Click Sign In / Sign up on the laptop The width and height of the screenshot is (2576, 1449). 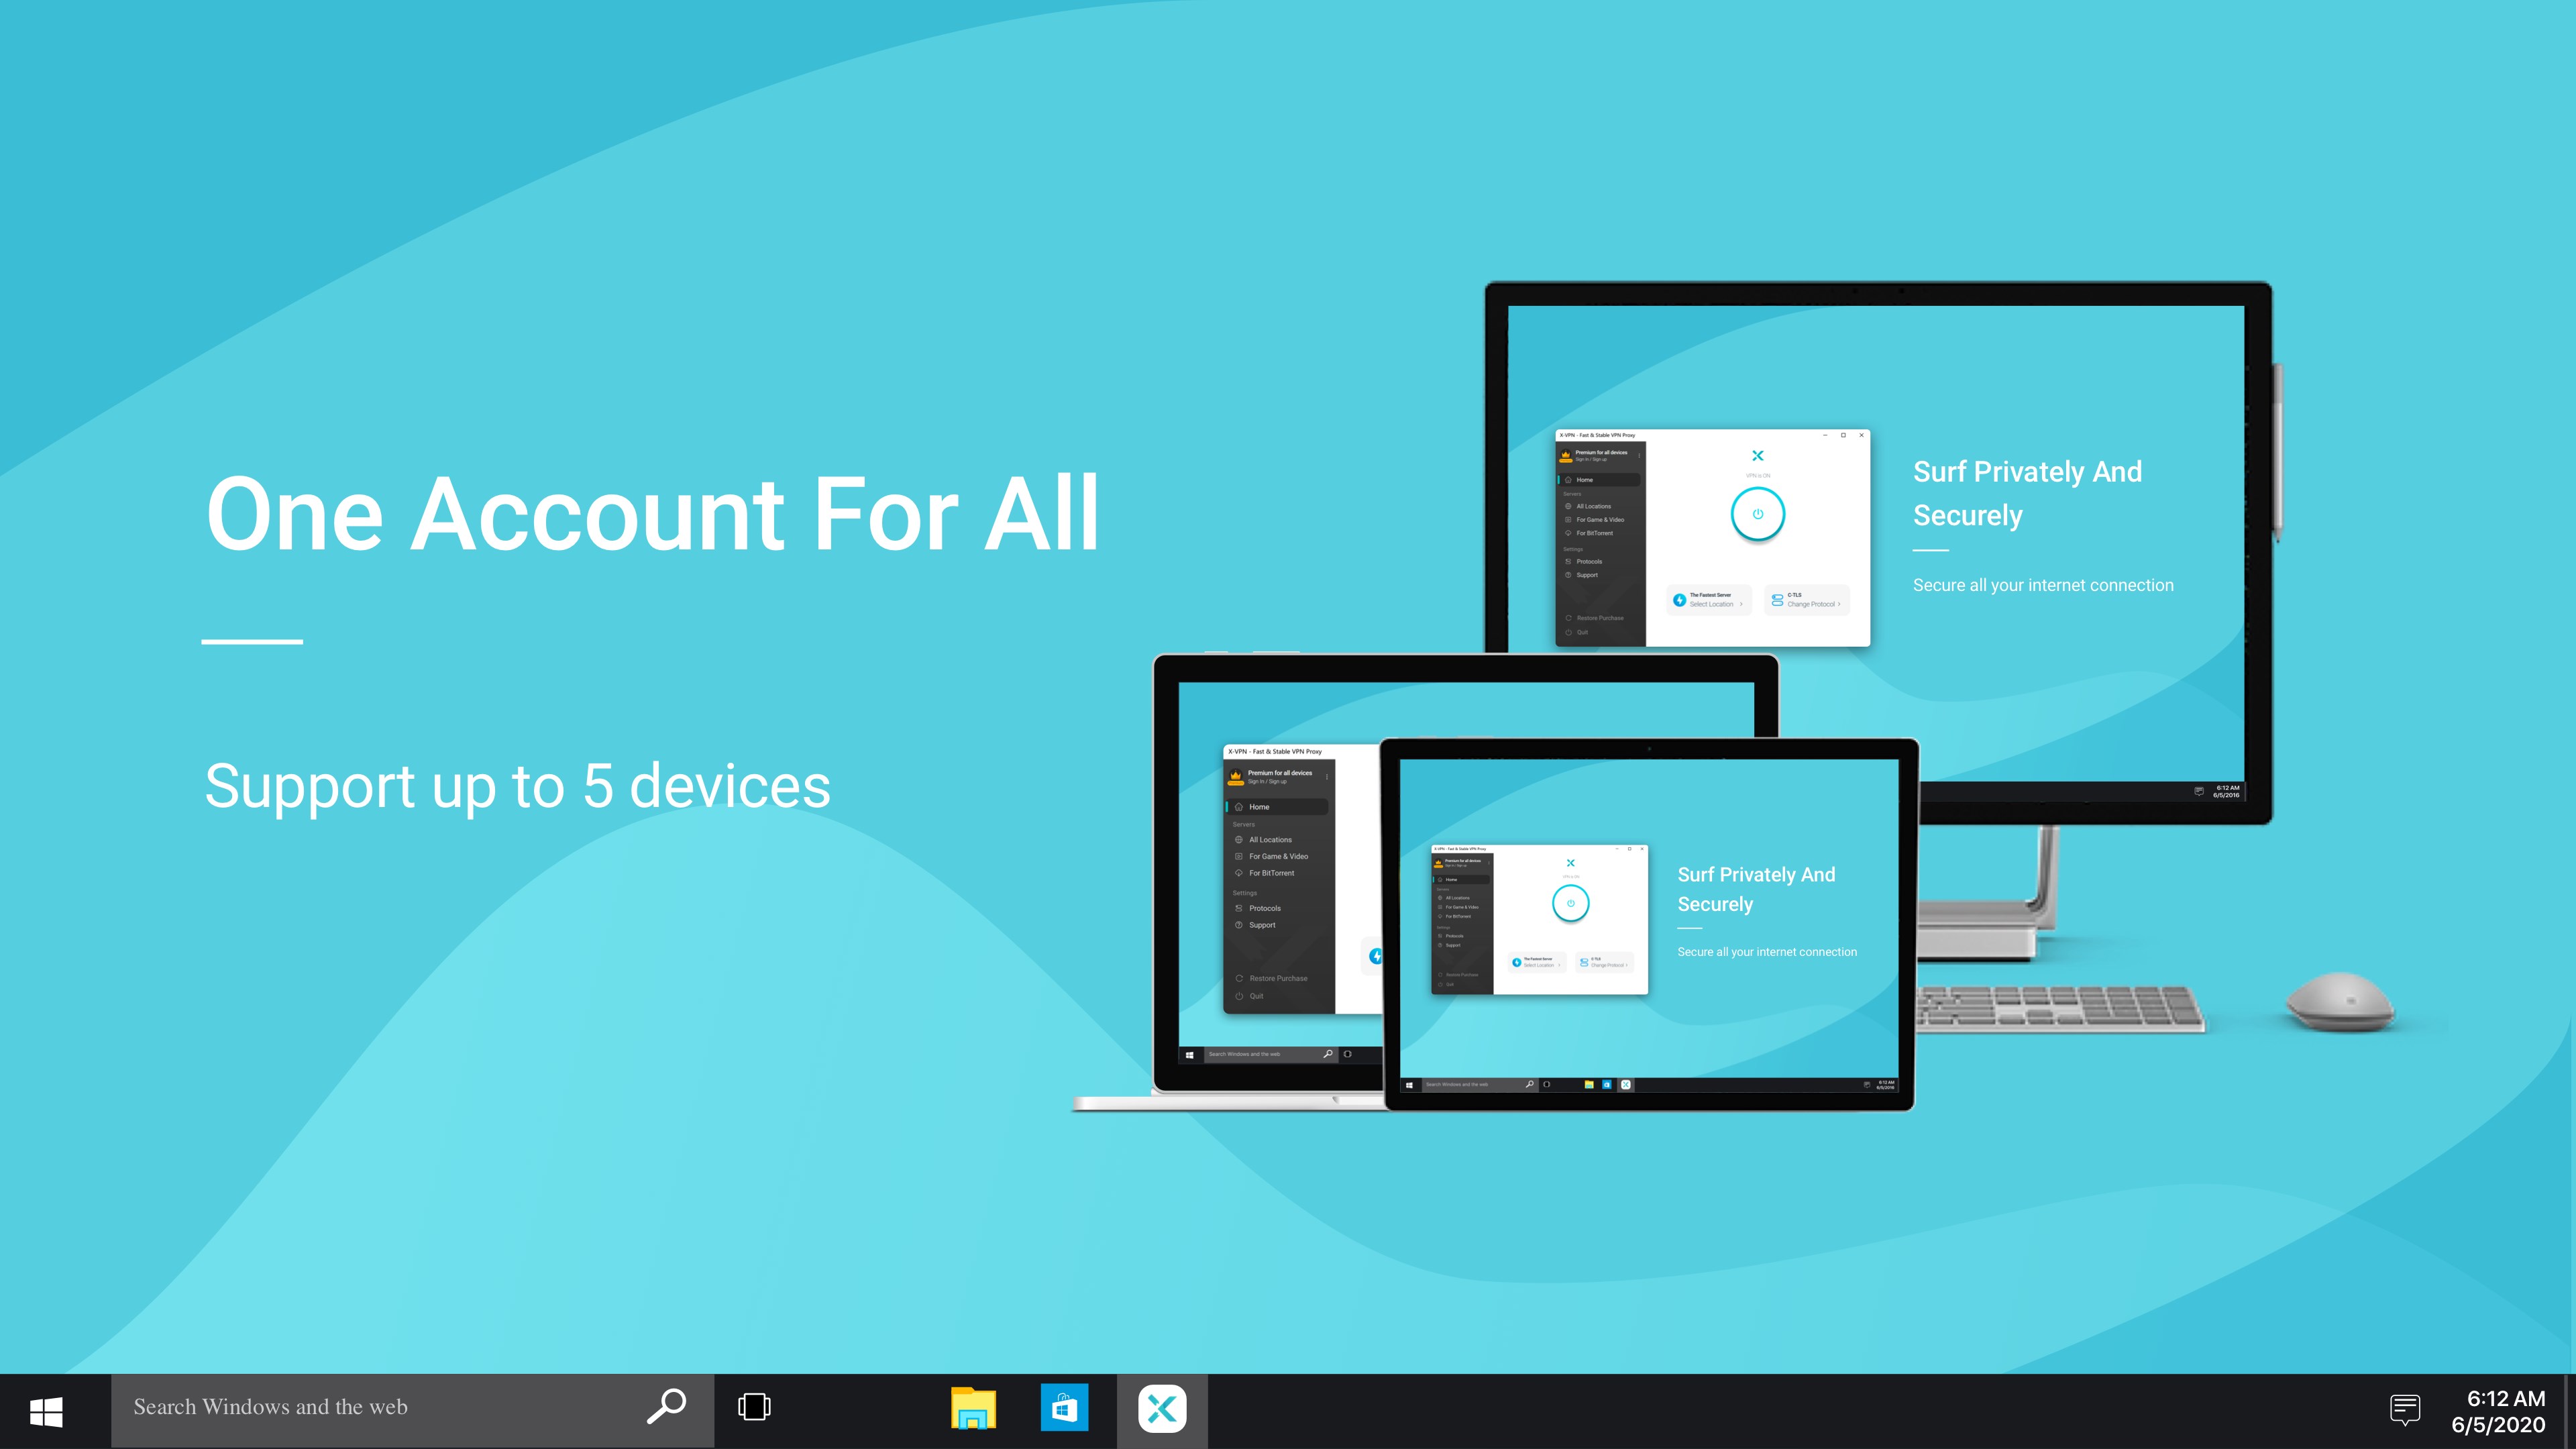coord(1267,782)
